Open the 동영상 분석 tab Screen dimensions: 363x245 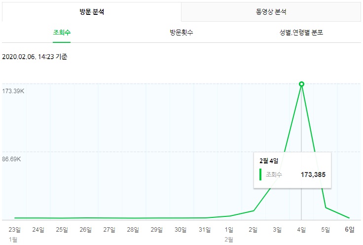click(x=271, y=12)
